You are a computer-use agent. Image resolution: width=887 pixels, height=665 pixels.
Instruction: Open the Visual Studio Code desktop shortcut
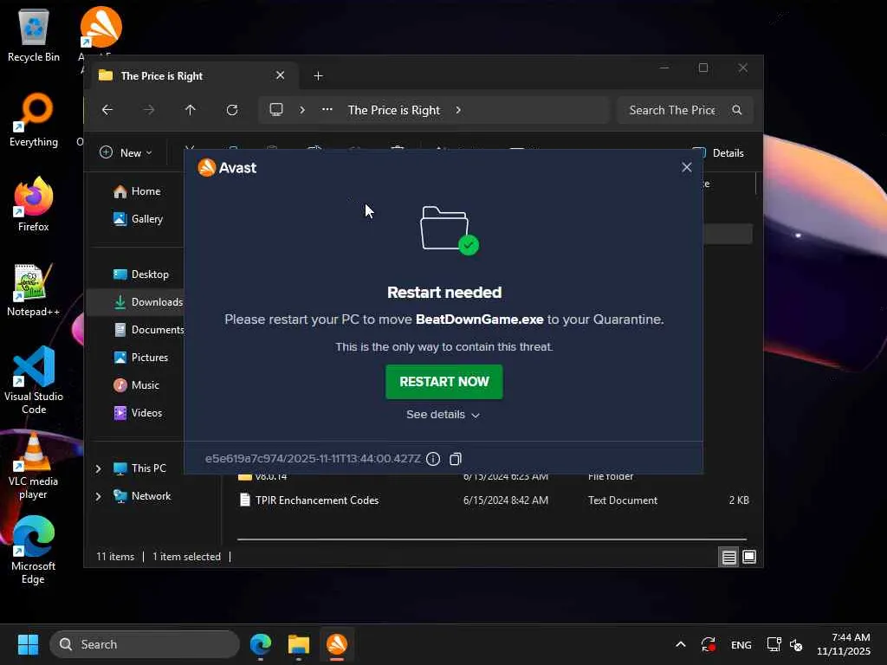(34, 381)
